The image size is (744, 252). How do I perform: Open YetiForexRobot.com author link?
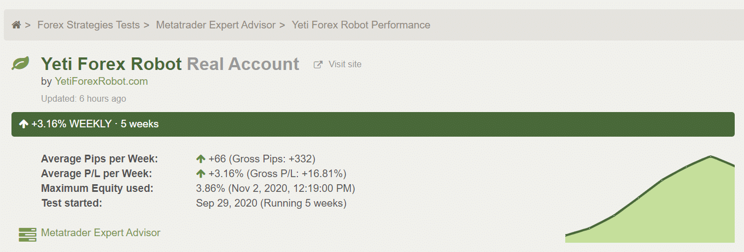click(x=101, y=81)
